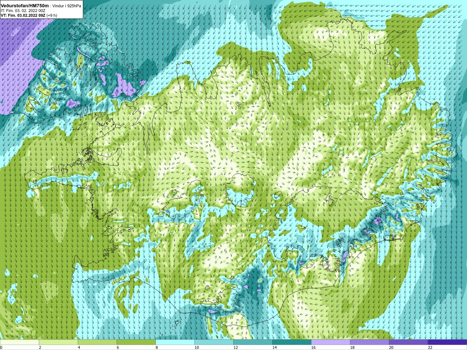Click the legend value label '0'
This screenshot has height=350, width=467.
pyautogui.click(x=1, y=347)
